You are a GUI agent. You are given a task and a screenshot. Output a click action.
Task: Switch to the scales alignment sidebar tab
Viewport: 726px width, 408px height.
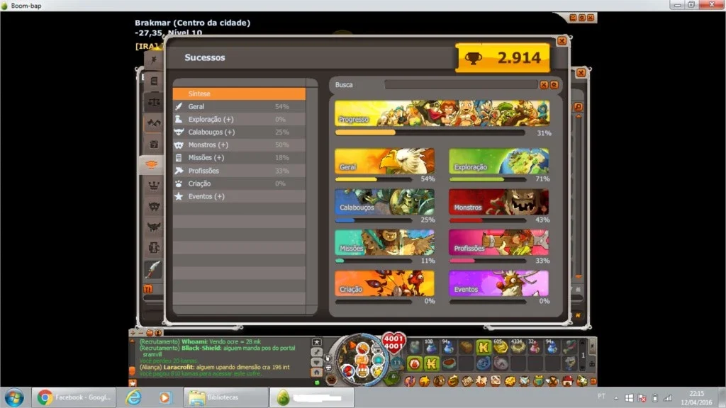point(154,102)
